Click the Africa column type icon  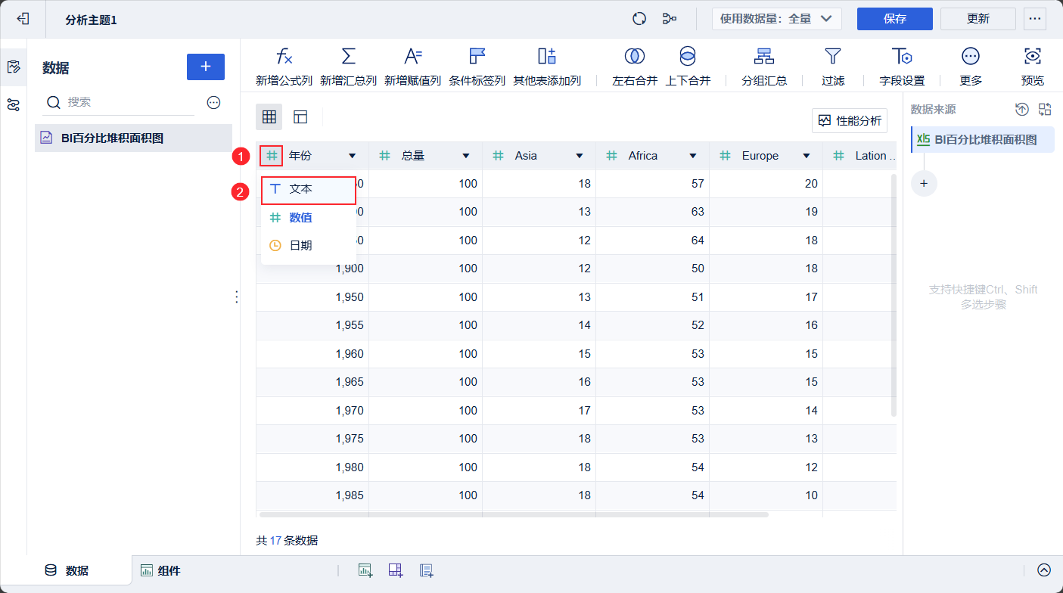coord(611,156)
